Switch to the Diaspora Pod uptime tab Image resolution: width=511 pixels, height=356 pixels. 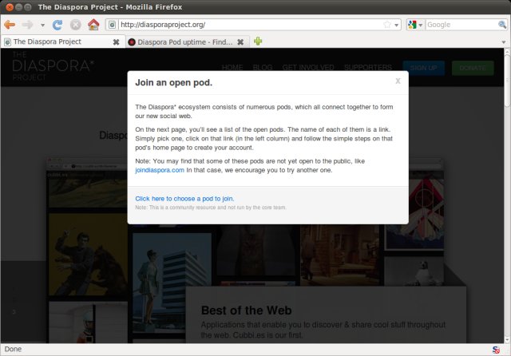[x=180, y=42]
